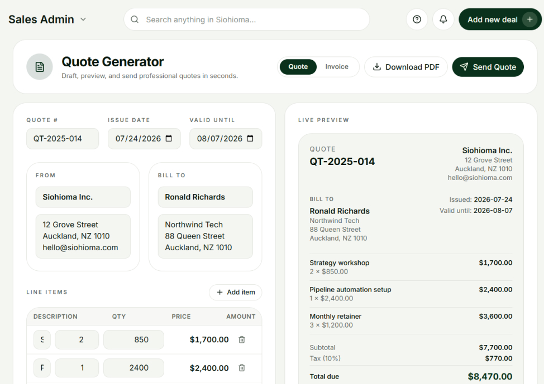
Task: Expand the Sales Admin dropdown chevron
Action: 83,20
